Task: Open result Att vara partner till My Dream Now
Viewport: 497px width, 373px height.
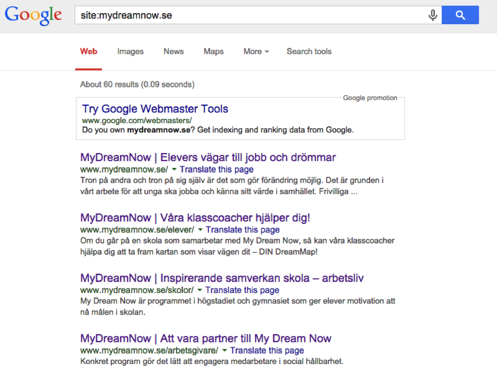Action: (206, 338)
